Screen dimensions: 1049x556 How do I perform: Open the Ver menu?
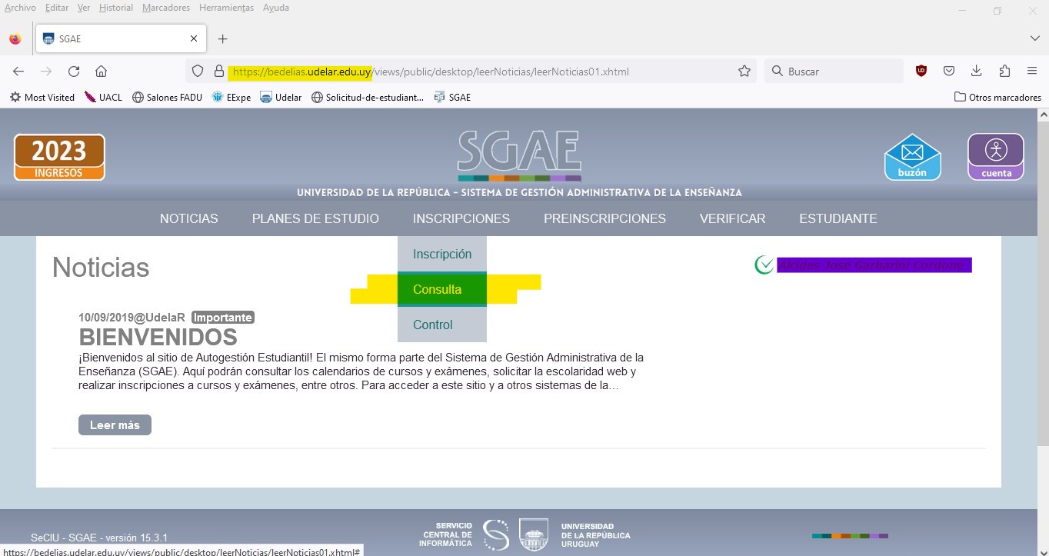84,8
